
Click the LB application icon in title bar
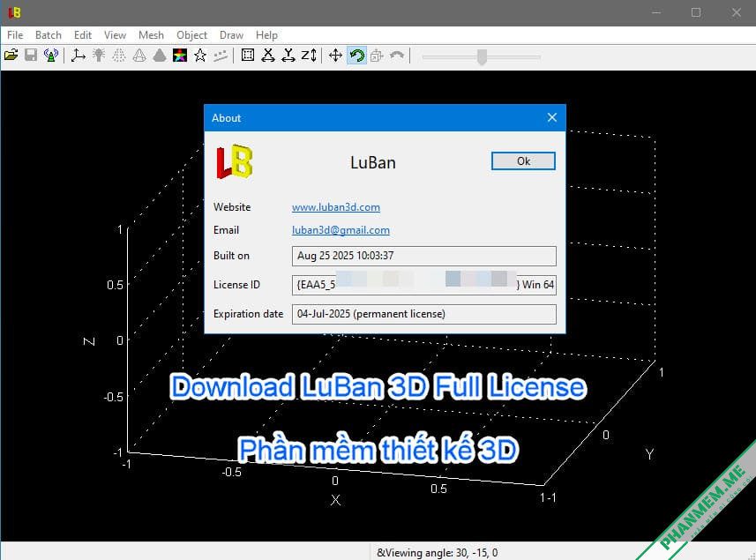tap(14, 12)
